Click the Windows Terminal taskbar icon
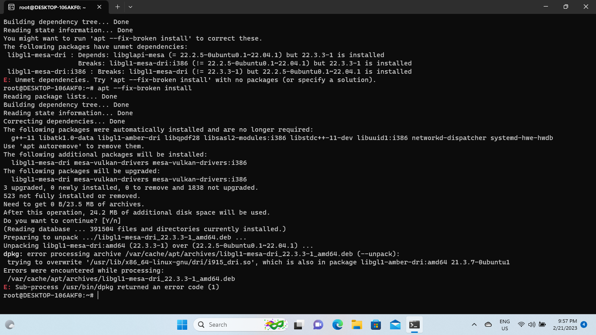 point(414,325)
